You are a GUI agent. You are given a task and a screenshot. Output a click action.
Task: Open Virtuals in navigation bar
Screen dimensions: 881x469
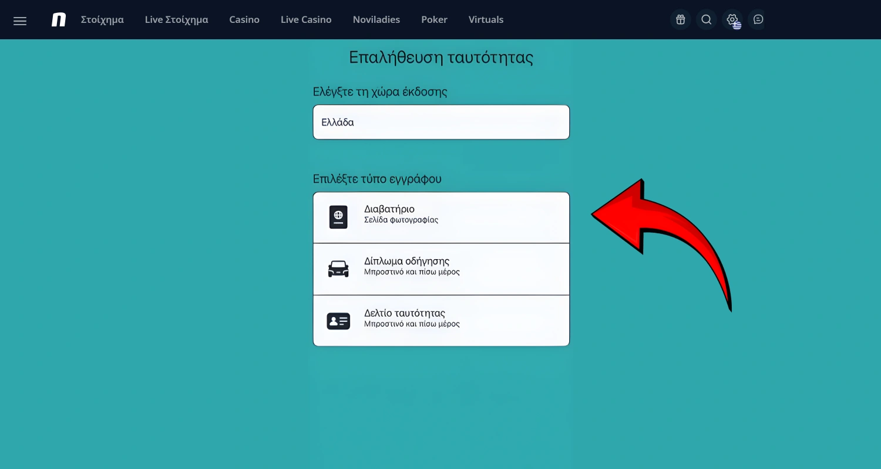[486, 20]
